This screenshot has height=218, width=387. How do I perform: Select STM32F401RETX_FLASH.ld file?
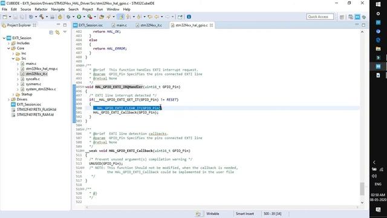tap(36, 110)
